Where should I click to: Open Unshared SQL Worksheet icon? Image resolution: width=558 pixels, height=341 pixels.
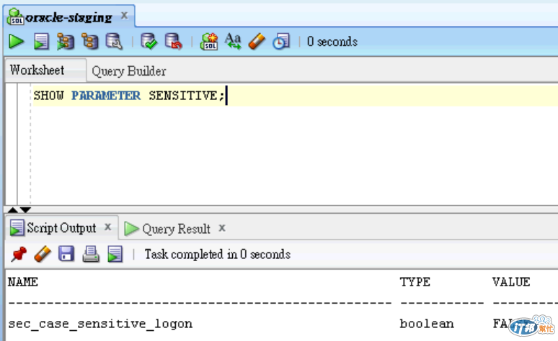(x=209, y=42)
